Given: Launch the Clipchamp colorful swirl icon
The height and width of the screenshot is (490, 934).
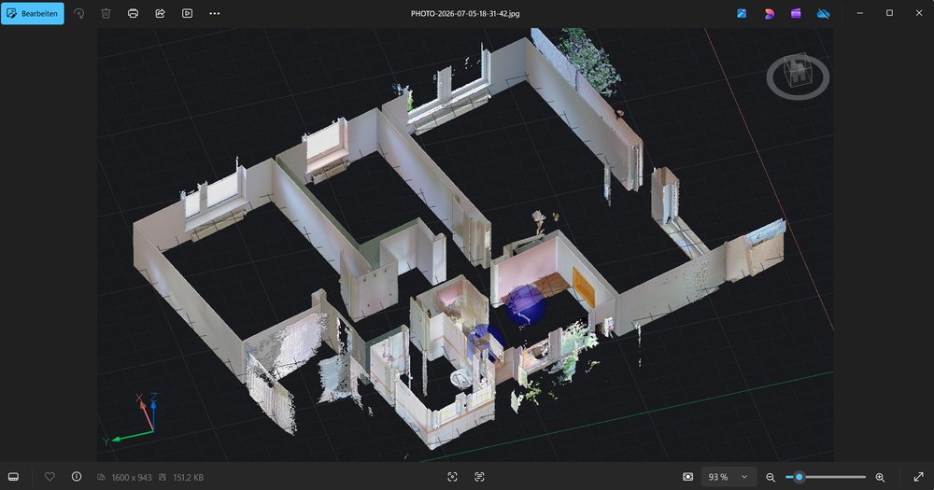Looking at the screenshot, I should point(769,13).
